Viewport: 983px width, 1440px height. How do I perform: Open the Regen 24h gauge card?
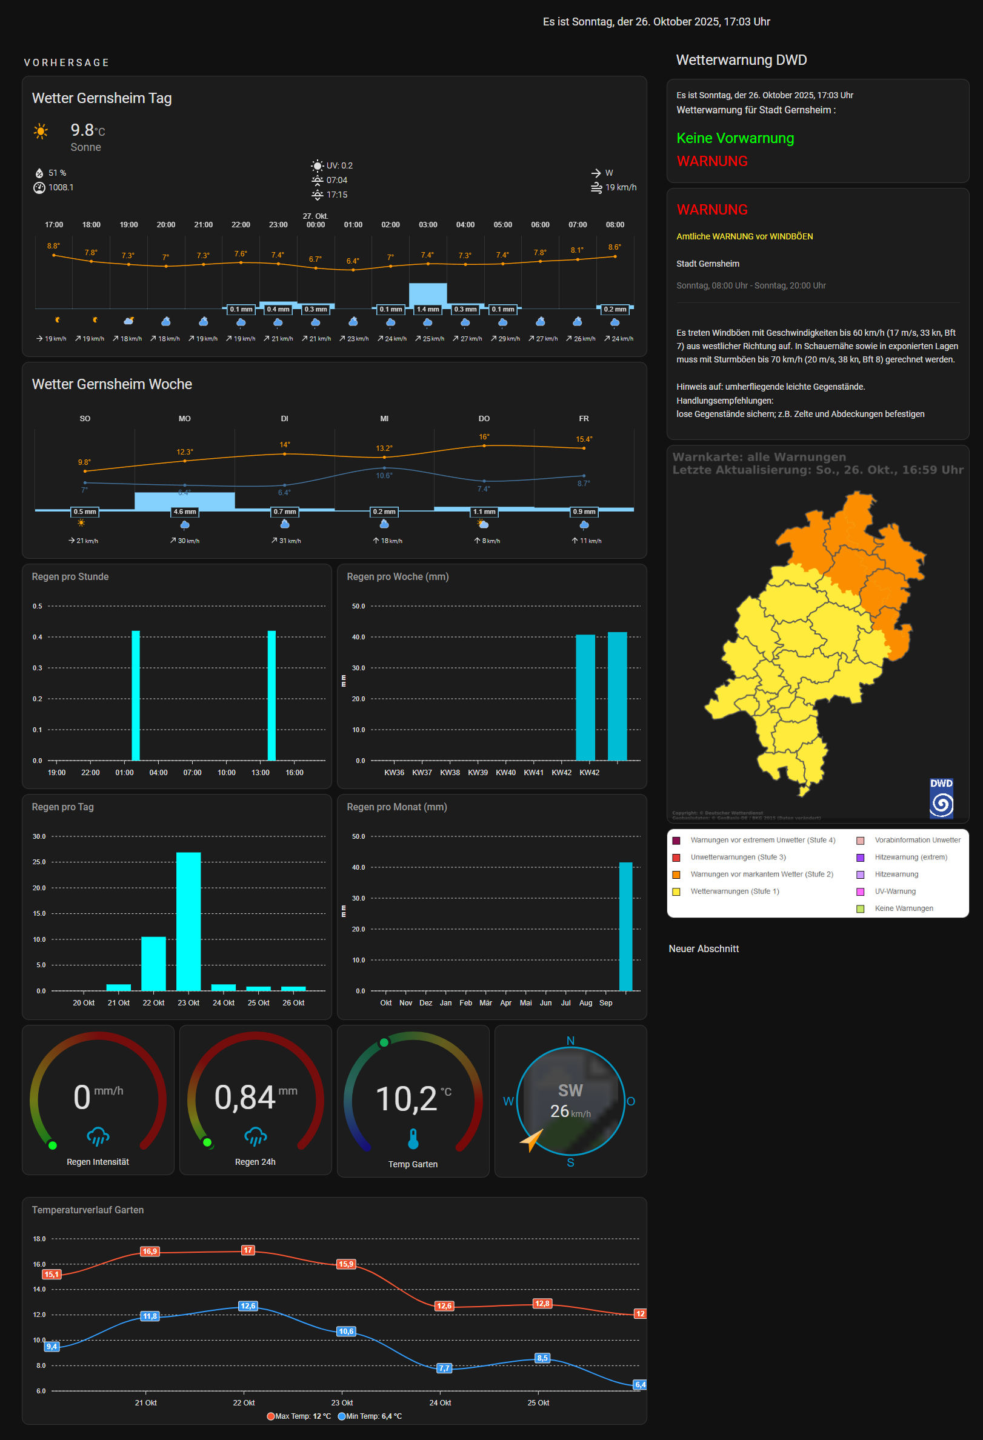(255, 1100)
